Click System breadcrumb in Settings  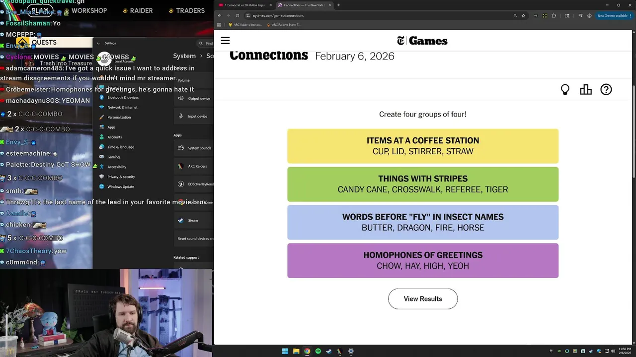[184, 56]
